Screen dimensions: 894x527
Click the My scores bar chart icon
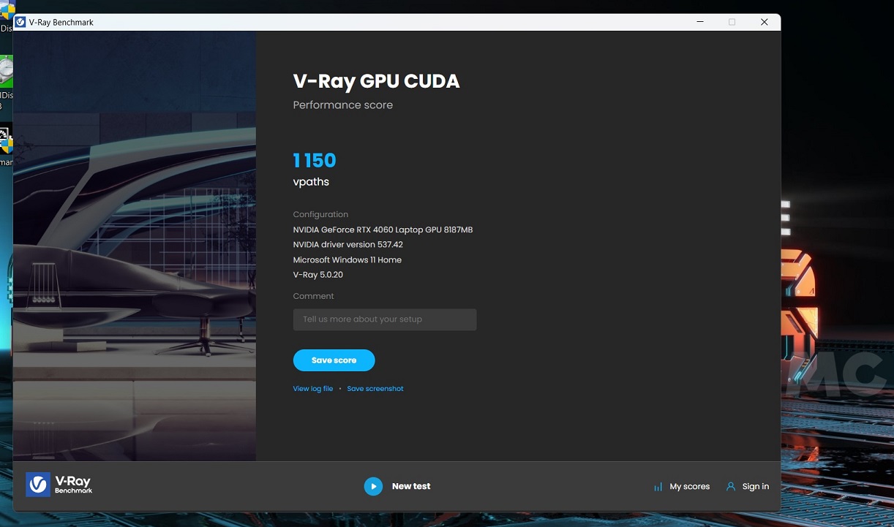[x=658, y=487]
